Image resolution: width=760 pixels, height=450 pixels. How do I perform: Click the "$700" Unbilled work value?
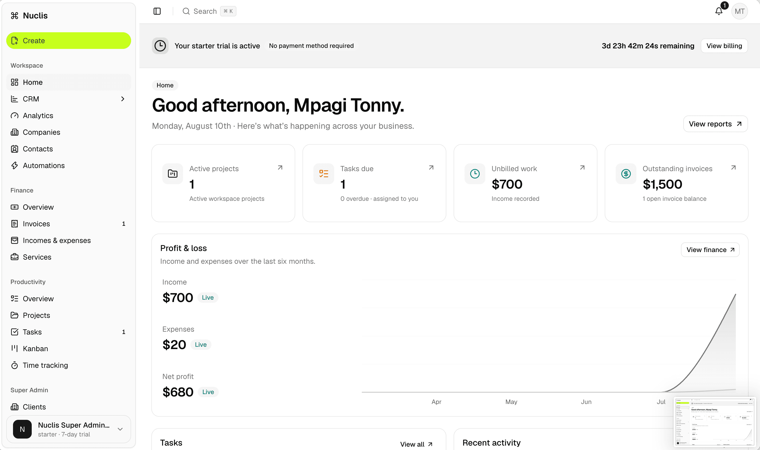pos(507,184)
